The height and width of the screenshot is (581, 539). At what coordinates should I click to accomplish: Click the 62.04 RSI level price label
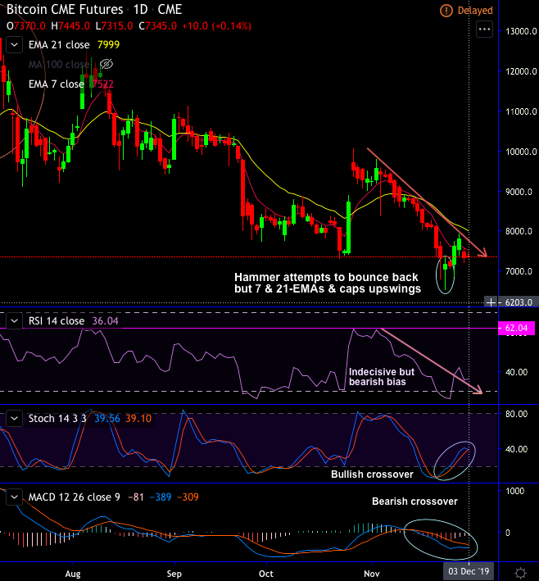pos(516,329)
